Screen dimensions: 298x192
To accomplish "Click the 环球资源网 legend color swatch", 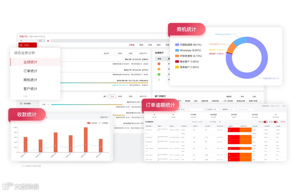I will click(177, 56).
